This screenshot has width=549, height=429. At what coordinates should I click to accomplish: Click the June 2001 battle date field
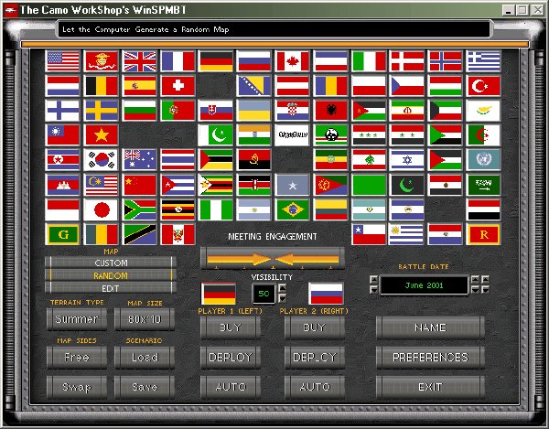(424, 285)
